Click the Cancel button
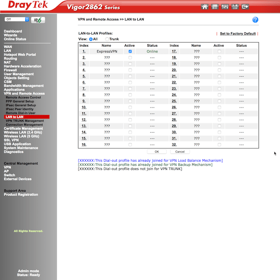The width and height of the screenshot is (280, 280). click(180, 151)
